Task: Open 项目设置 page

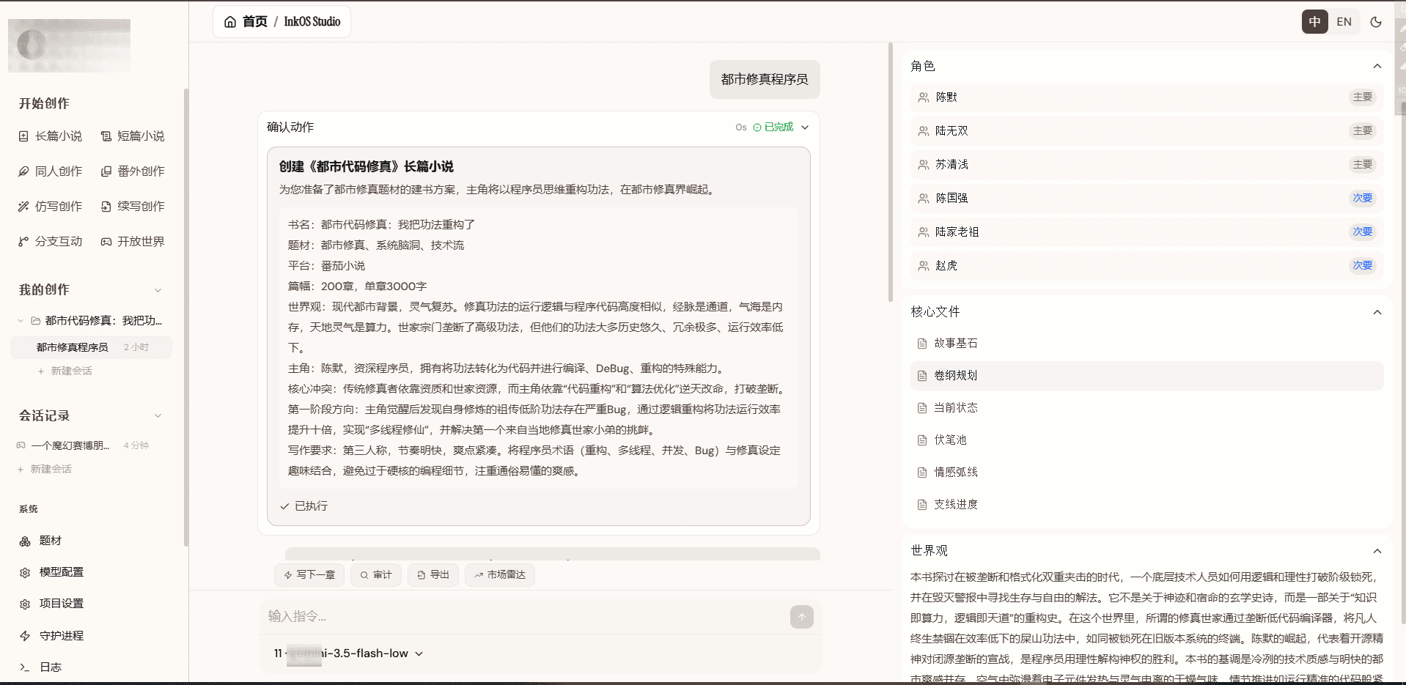Action: 52,604
